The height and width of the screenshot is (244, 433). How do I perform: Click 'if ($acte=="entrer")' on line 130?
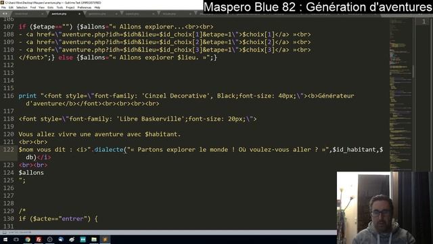(x=54, y=218)
